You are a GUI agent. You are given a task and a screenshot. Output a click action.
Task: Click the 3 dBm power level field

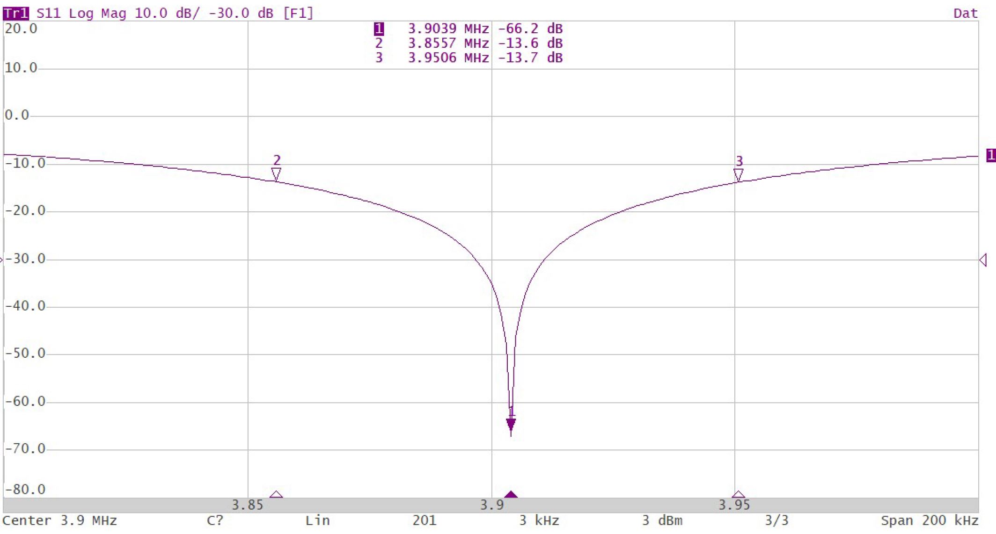661,521
